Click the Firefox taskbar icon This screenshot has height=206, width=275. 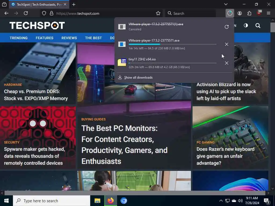[110, 201]
